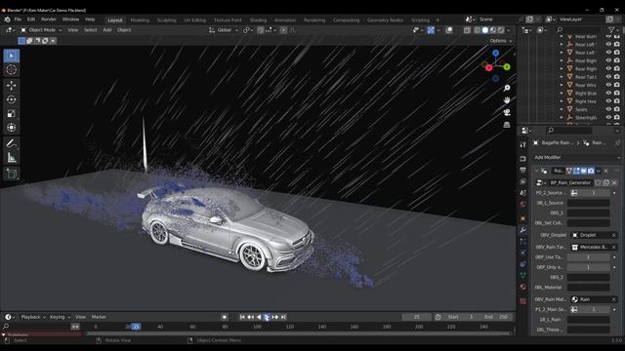The height and width of the screenshot is (351, 625).
Task: Open the Global transform orientation dropdown
Action: [224, 30]
